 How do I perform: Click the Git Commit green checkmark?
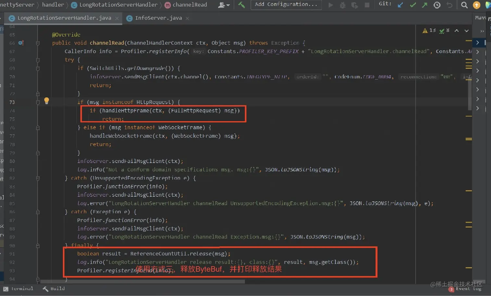click(413, 5)
